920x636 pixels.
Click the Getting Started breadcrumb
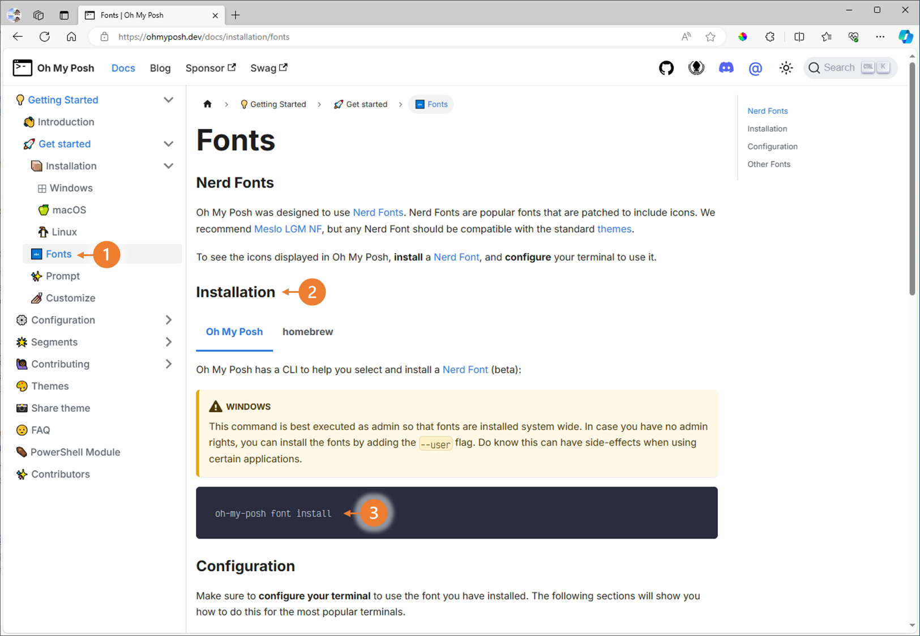[273, 104]
